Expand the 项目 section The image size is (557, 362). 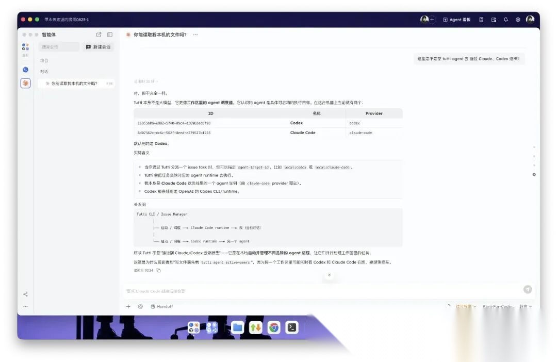pyautogui.click(x=44, y=60)
